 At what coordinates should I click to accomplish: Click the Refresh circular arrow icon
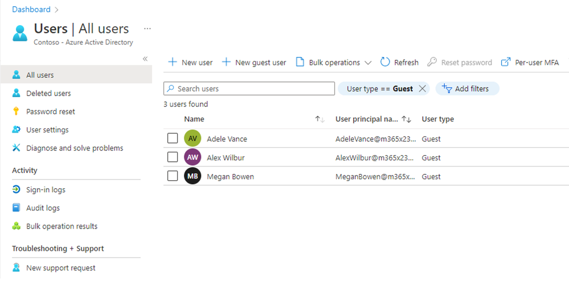(384, 63)
